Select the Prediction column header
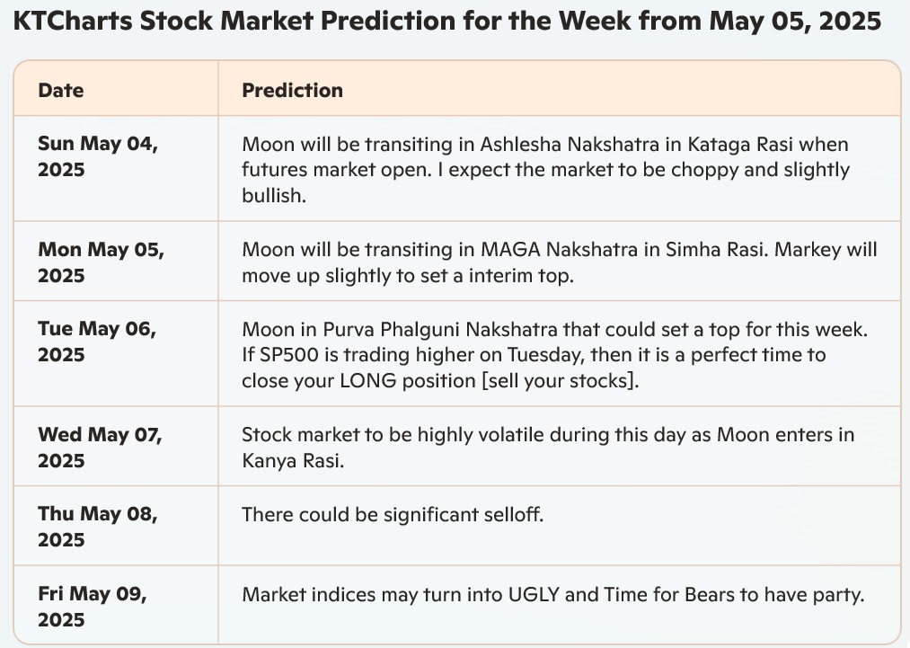This screenshot has width=910, height=648. pos(293,91)
